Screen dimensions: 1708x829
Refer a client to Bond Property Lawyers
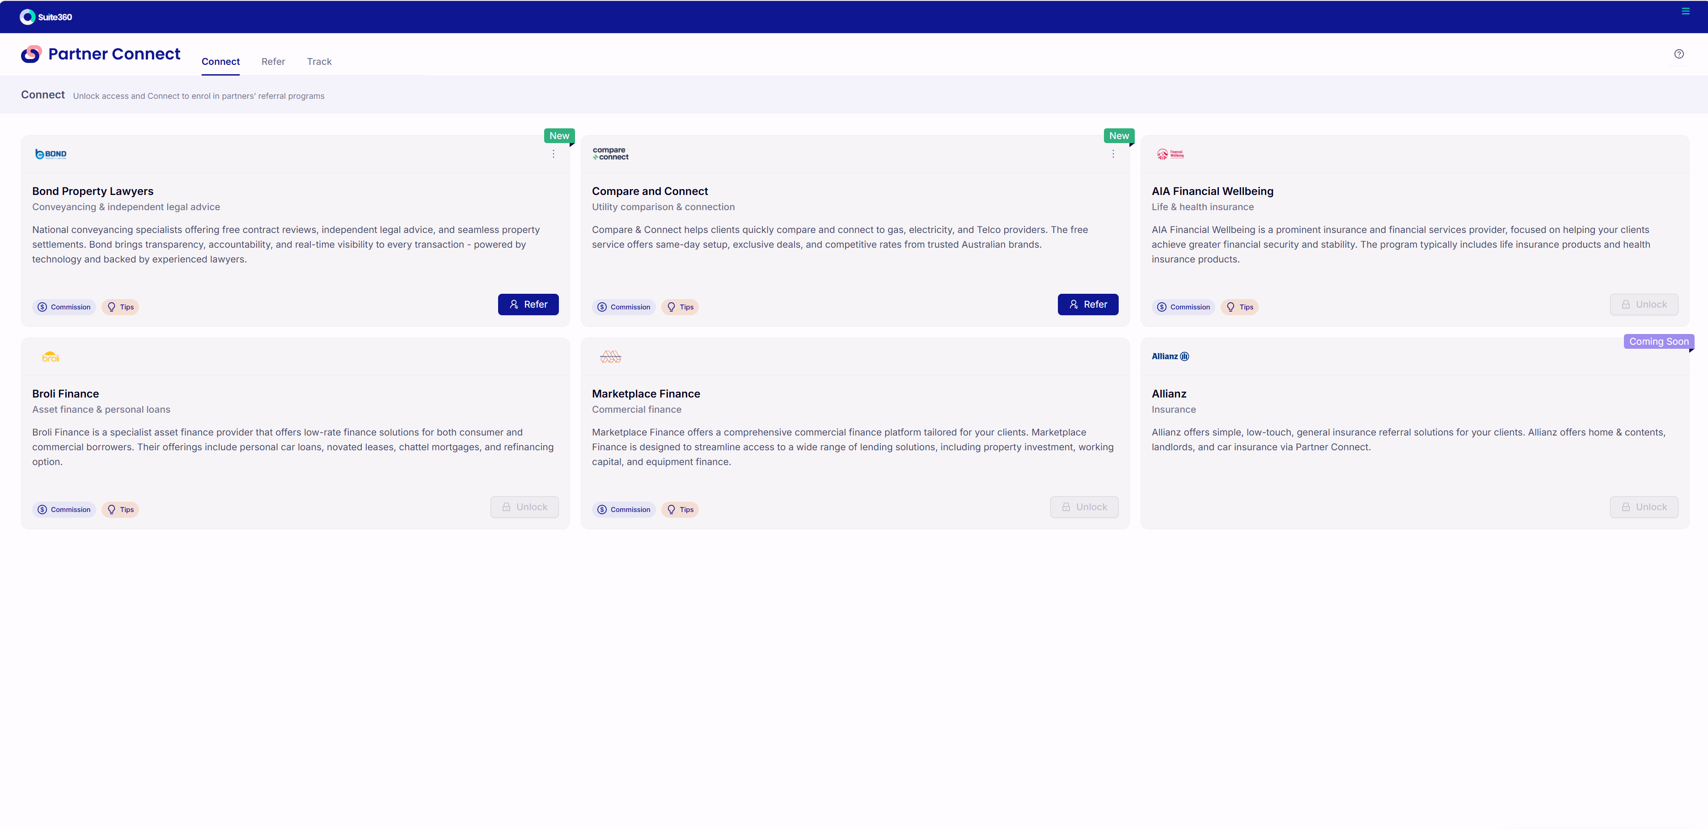[528, 305]
